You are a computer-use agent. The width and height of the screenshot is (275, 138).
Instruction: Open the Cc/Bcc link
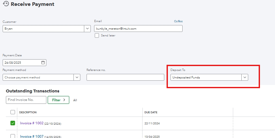[178, 21]
